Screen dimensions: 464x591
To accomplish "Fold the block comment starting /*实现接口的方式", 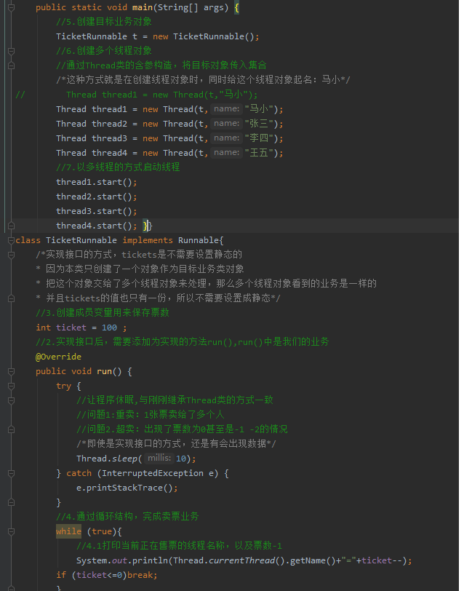I will [x=12, y=255].
